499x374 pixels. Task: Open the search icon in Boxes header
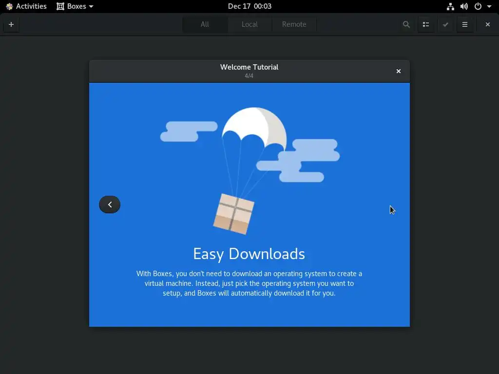click(x=406, y=24)
